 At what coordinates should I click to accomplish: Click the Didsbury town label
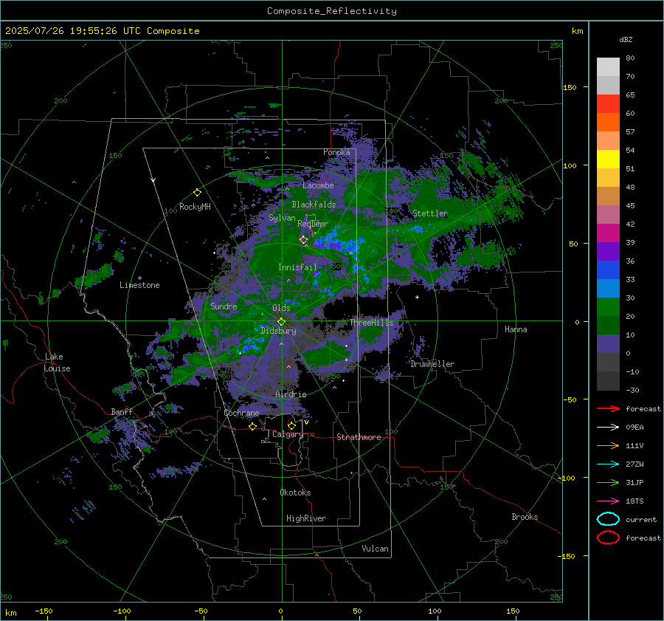pyautogui.click(x=278, y=331)
